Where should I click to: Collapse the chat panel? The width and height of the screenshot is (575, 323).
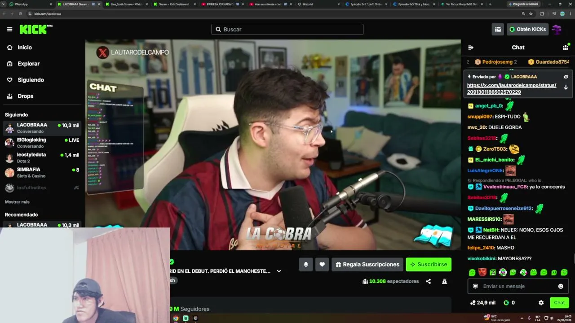point(470,48)
